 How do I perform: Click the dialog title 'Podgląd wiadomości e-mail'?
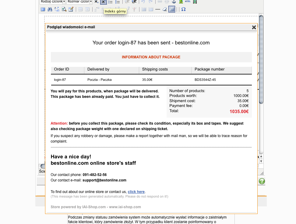point(71,27)
